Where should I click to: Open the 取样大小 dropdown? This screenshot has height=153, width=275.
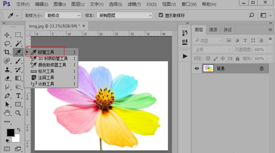63,15
